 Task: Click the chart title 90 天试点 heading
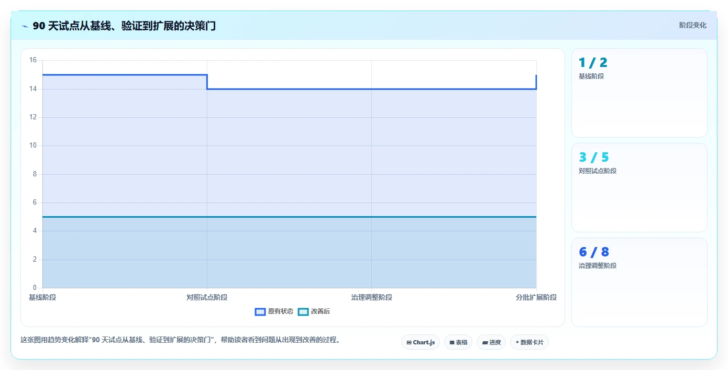tap(124, 26)
